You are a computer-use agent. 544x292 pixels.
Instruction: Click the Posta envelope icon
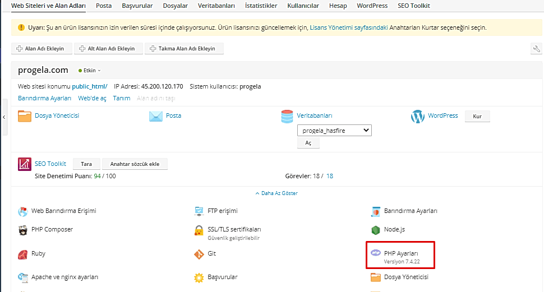pyautogui.click(x=156, y=116)
